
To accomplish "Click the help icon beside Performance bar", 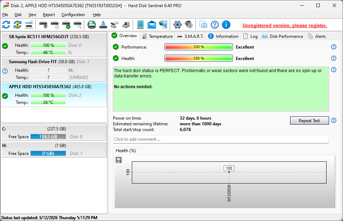I will [x=334, y=47].
